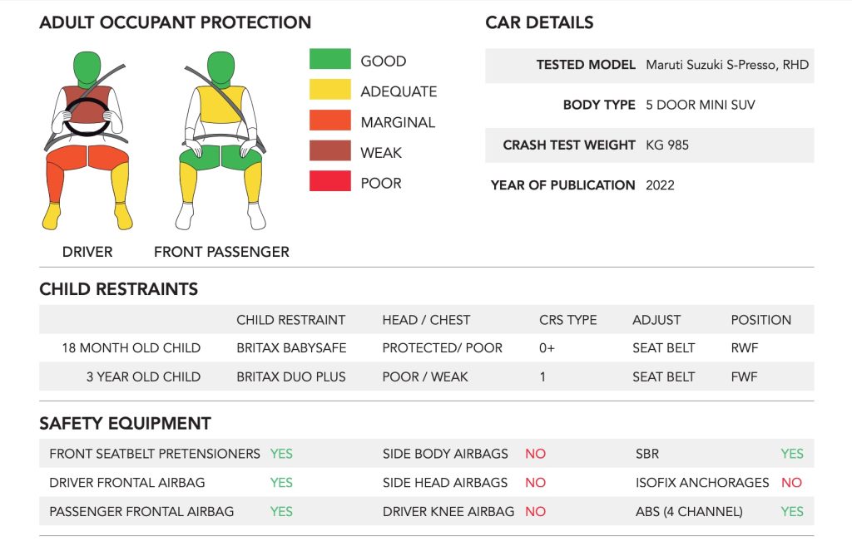Select the BRITAX BABYSAFE table cell
This screenshot has width=852, height=546.
[x=291, y=348]
